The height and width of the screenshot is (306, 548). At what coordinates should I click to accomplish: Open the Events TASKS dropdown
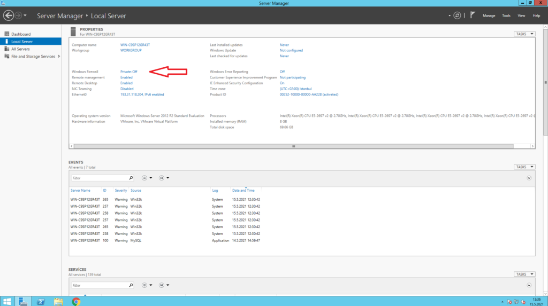point(524,167)
